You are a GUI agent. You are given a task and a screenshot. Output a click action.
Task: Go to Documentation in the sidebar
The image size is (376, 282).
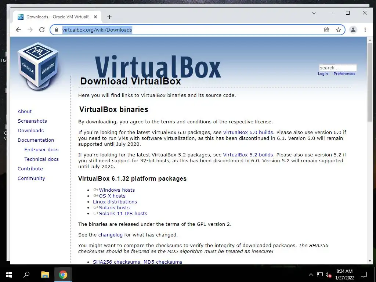pos(36,140)
